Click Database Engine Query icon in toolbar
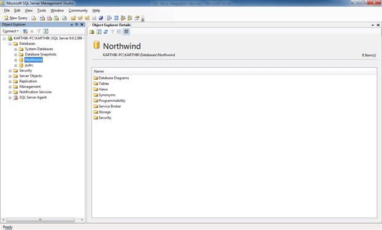The image size is (382, 230). (34, 18)
